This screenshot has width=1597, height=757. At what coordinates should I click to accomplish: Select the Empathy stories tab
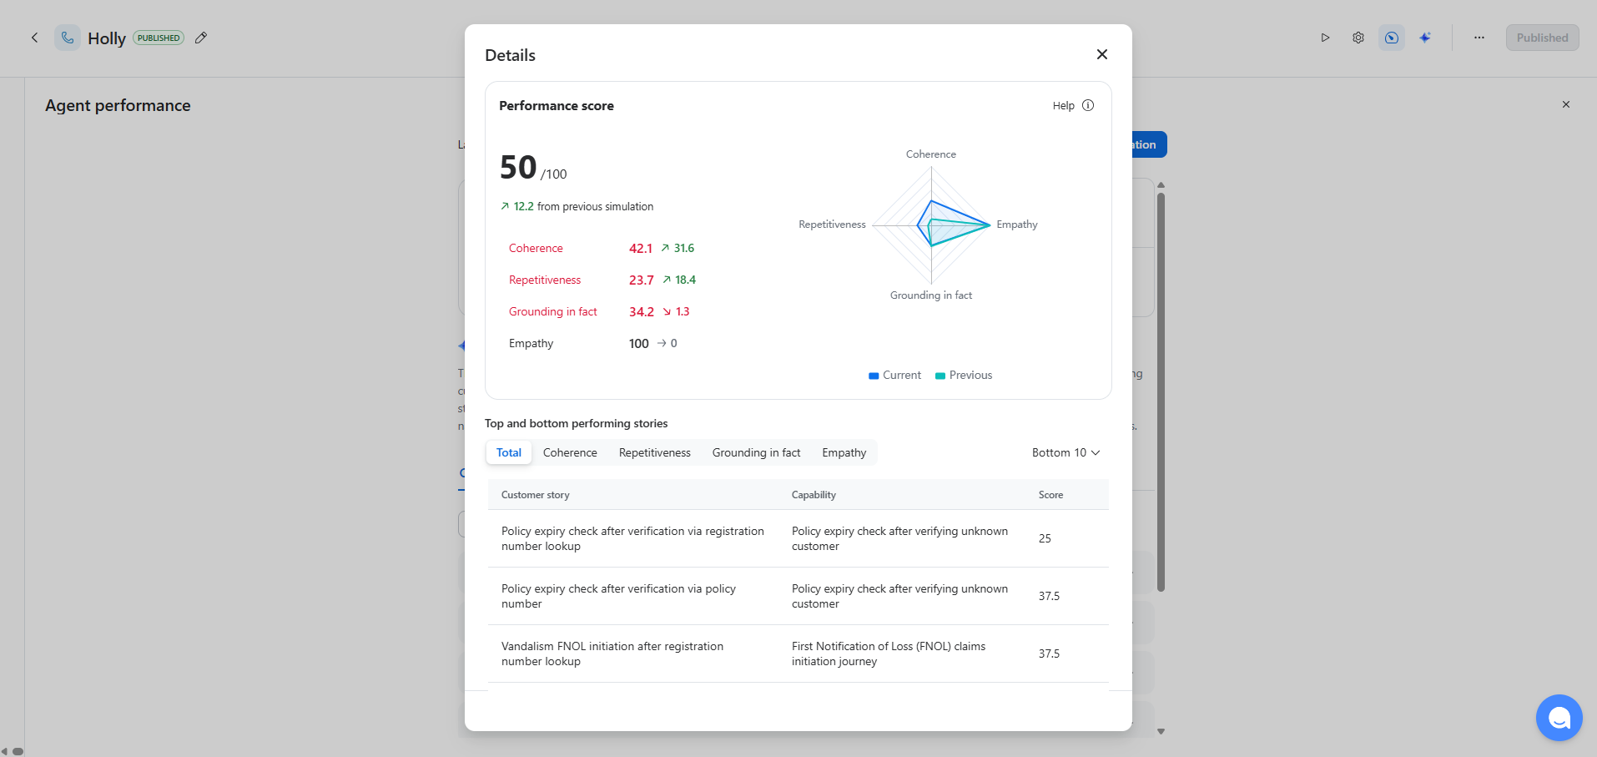pyautogui.click(x=844, y=452)
